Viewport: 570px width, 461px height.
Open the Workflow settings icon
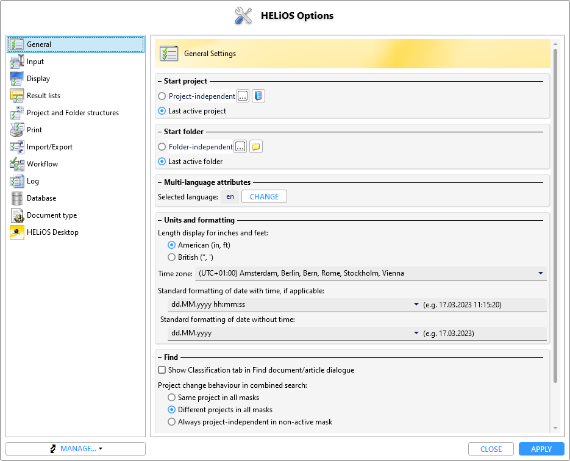[16, 164]
